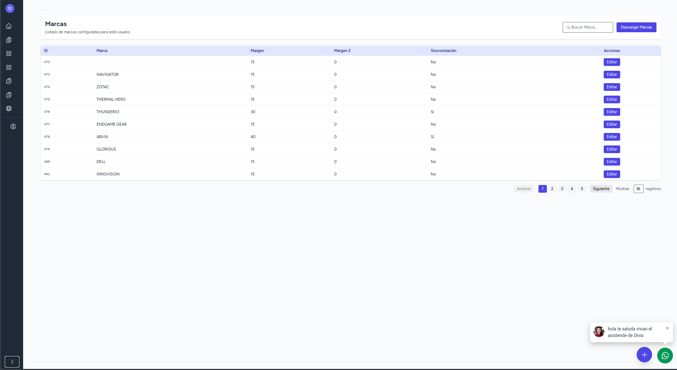Edit the ABVIA brand entry
The width and height of the screenshot is (677, 370).
(611, 137)
